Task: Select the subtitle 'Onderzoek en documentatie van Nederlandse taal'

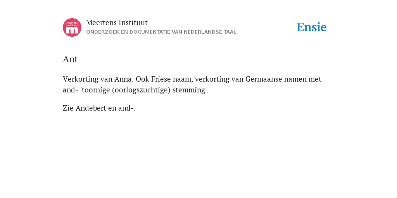Action: point(161,32)
